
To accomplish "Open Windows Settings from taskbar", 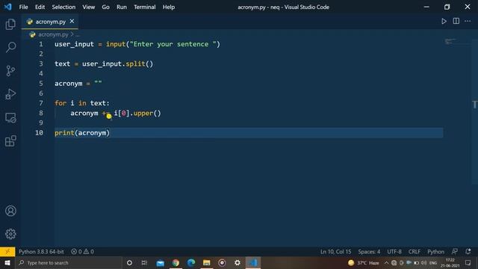I will coord(238,262).
